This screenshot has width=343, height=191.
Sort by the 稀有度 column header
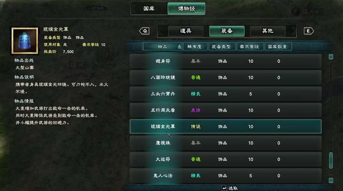tap(194, 47)
